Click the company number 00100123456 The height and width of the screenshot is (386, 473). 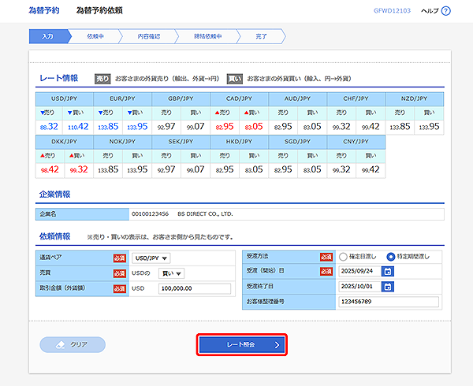tap(151, 214)
